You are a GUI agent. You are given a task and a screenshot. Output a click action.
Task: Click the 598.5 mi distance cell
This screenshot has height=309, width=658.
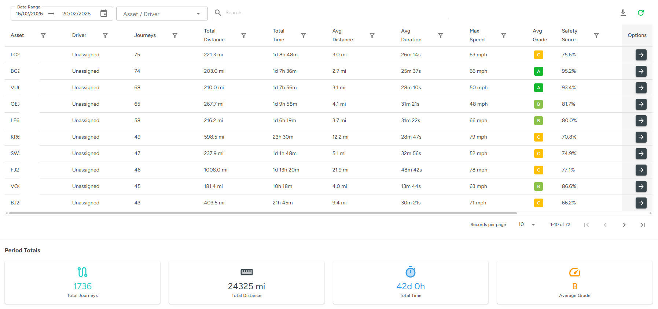[214, 137]
